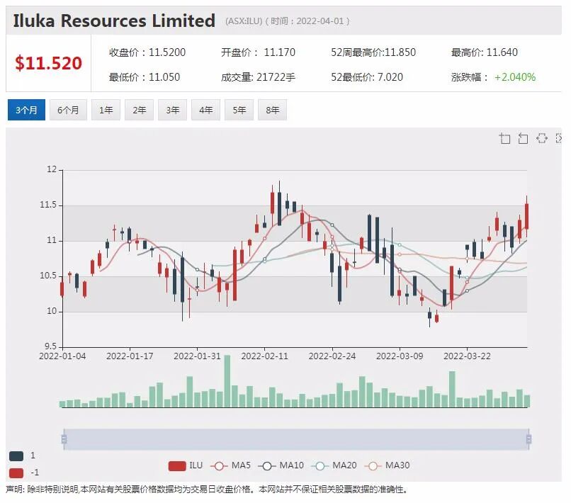Show the 4年 range chart
571x503 pixels.
pos(205,110)
